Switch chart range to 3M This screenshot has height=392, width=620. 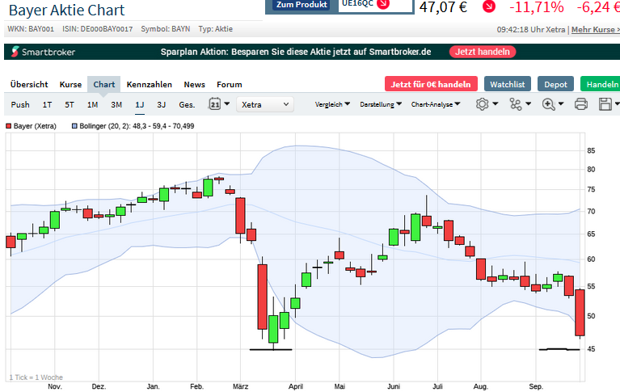[116, 104]
